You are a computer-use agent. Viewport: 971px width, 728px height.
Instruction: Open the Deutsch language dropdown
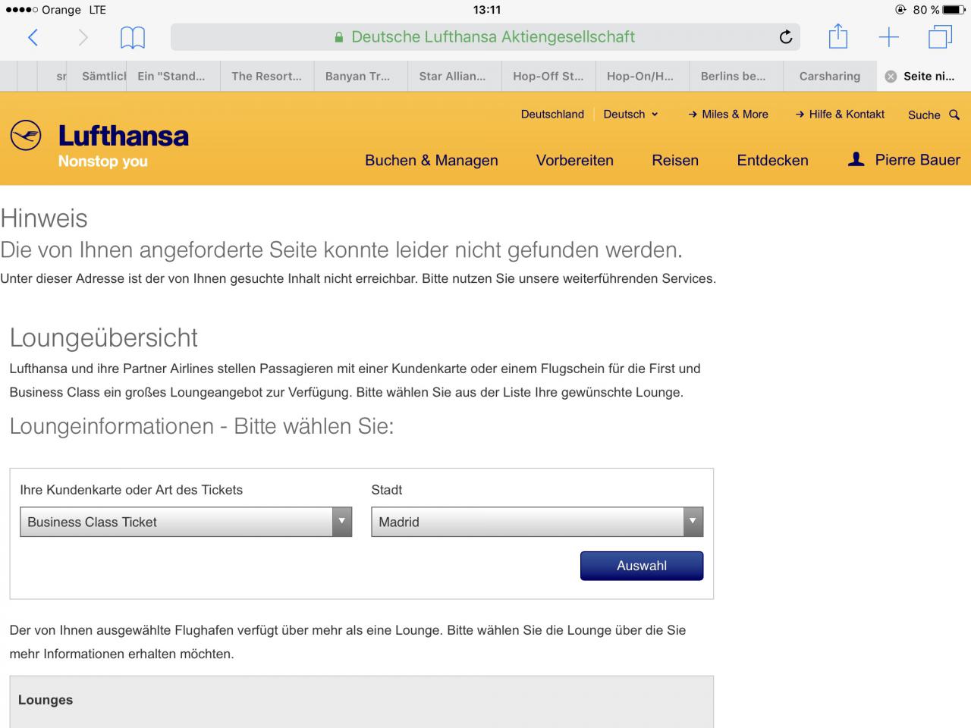(630, 114)
